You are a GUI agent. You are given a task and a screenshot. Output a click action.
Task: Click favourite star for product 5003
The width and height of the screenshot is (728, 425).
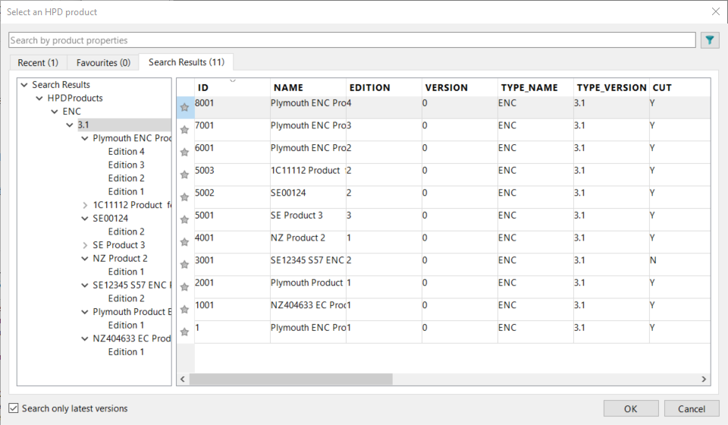point(184,175)
